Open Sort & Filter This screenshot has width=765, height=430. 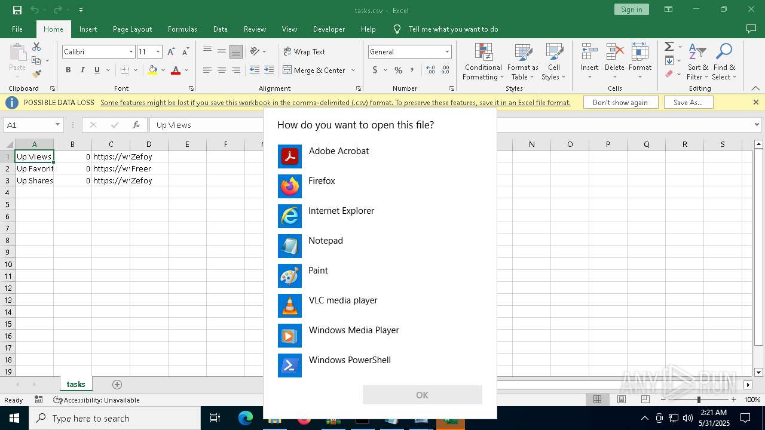pyautogui.click(x=697, y=62)
